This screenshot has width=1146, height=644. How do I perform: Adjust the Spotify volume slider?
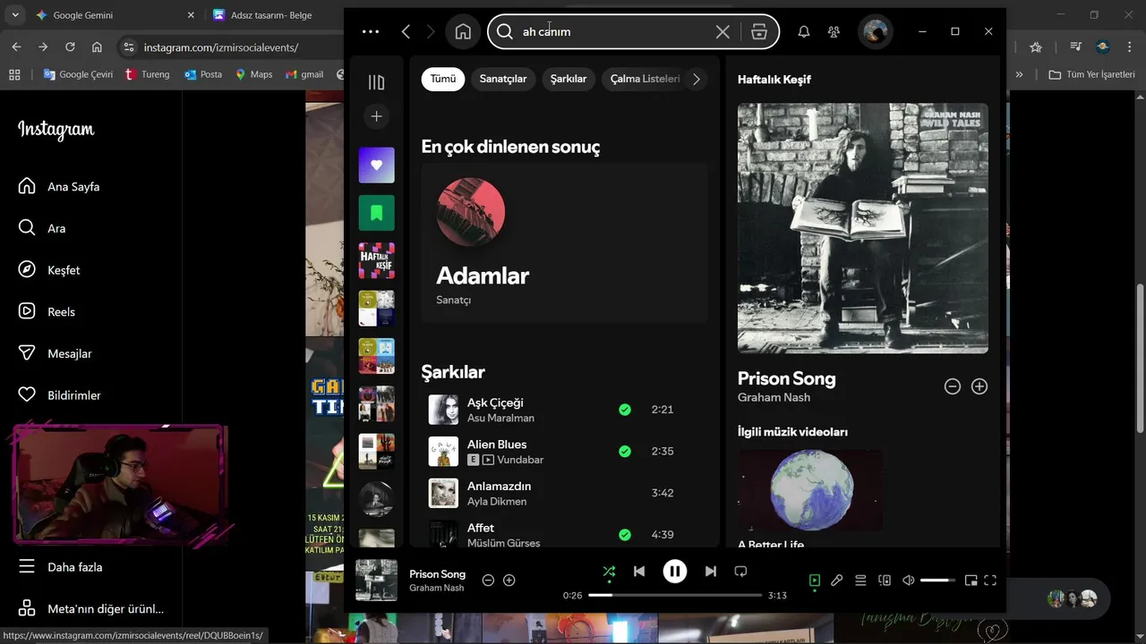tap(938, 580)
